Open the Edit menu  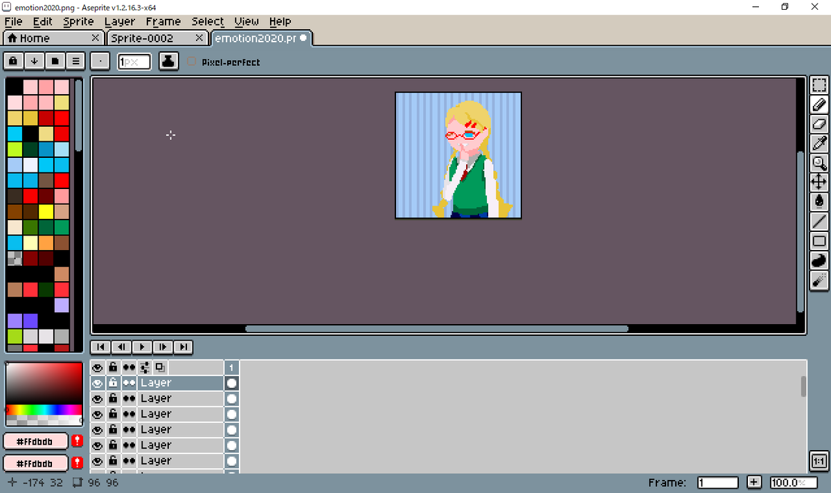tap(43, 21)
